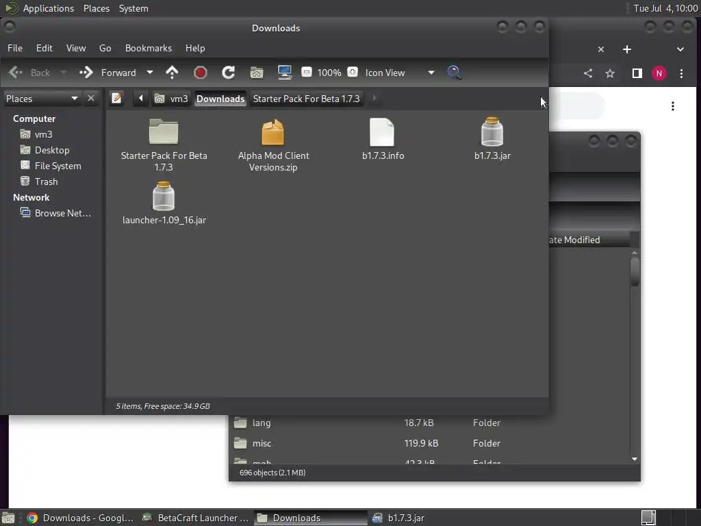Close the Chrome tab with the X
The height and width of the screenshot is (526, 701).
pos(601,49)
